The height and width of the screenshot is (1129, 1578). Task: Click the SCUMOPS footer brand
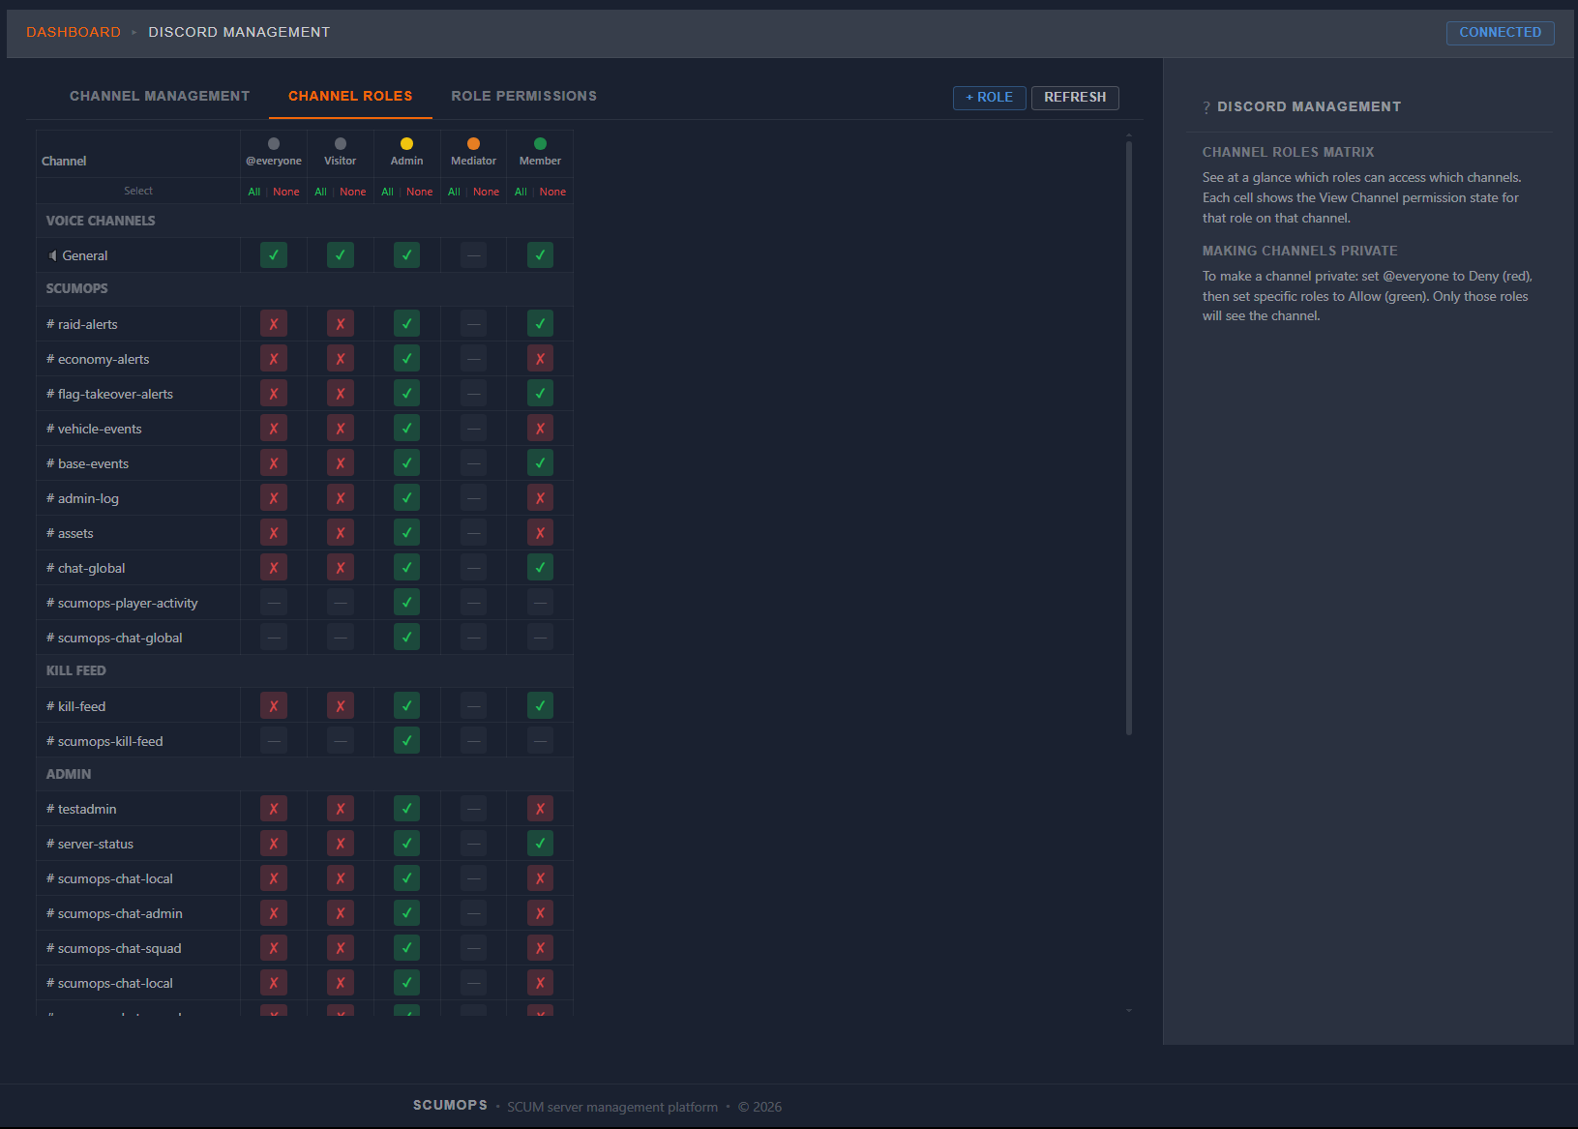pyautogui.click(x=450, y=1105)
